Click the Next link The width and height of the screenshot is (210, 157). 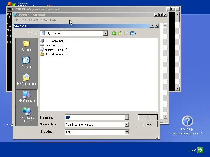pos(193,150)
